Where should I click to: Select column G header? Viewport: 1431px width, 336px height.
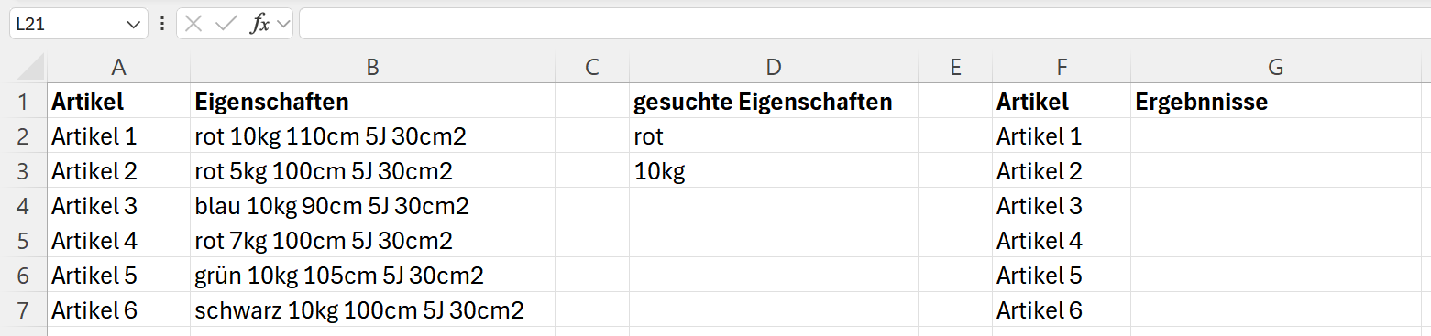point(1275,67)
